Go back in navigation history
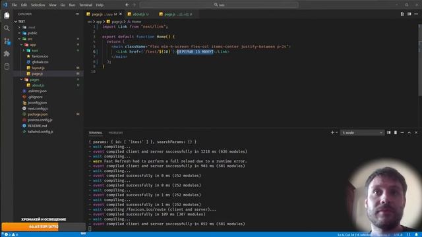The width and height of the screenshot is (422, 237). coord(127,5)
